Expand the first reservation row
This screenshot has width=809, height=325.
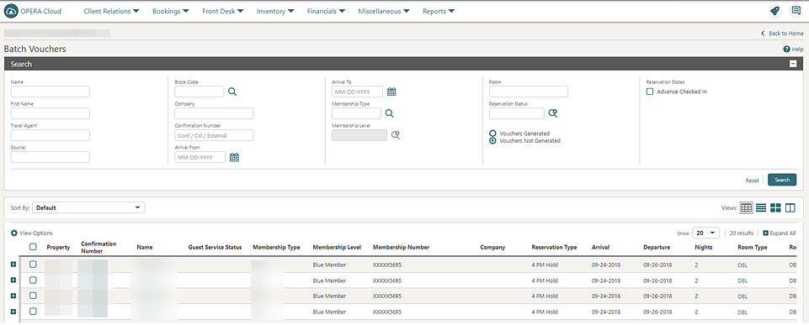coord(13,265)
